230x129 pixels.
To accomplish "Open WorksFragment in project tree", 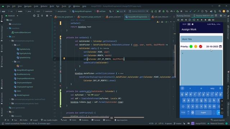I will (x=22, y=95).
